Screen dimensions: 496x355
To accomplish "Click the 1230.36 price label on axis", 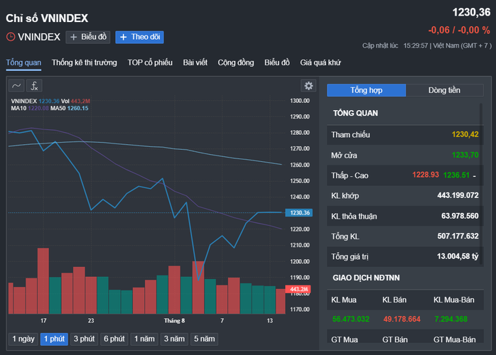I will (x=299, y=213).
